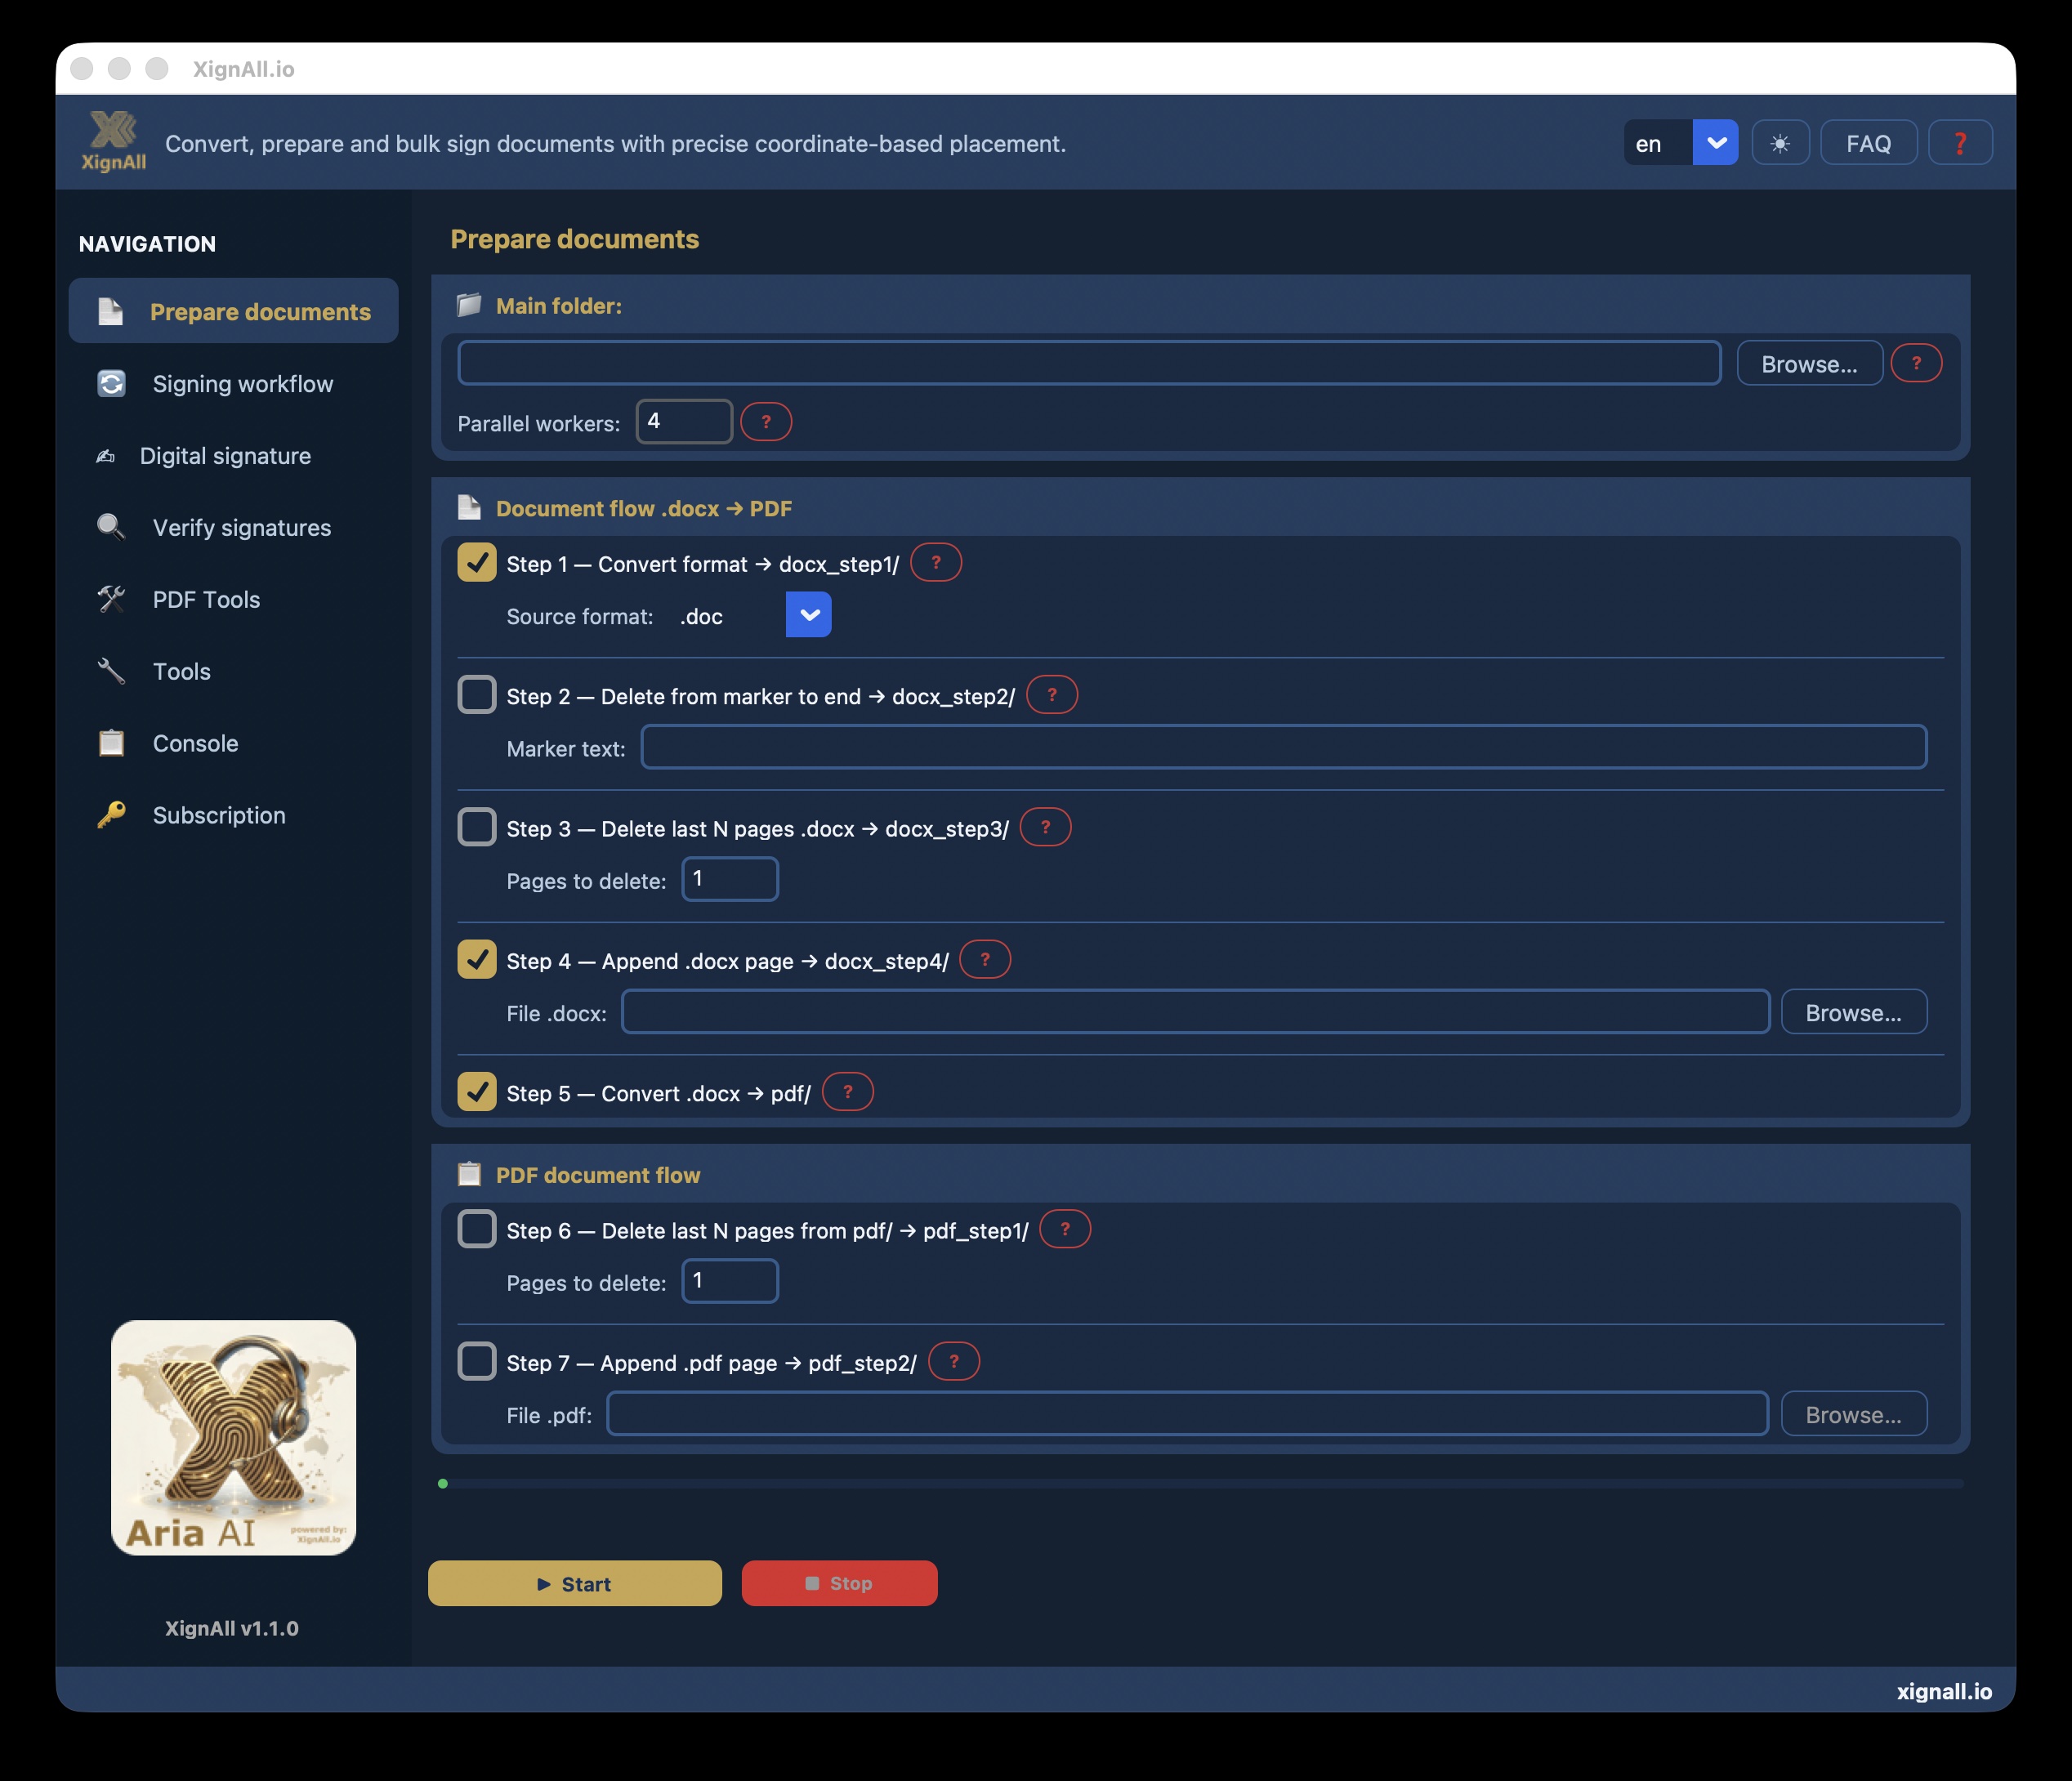The width and height of the screenshot is (2072, 1781).
Task: Click the Tools wrench icon
Action: pyautogui.click(x=111, y=671)
